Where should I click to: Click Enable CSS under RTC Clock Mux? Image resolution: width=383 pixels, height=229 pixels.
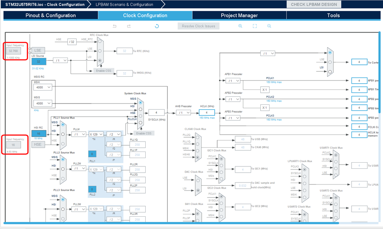pos(104,71)
